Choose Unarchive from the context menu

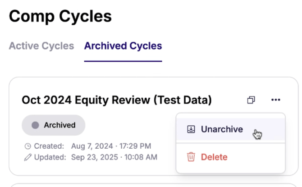click(x=221, y=129)
